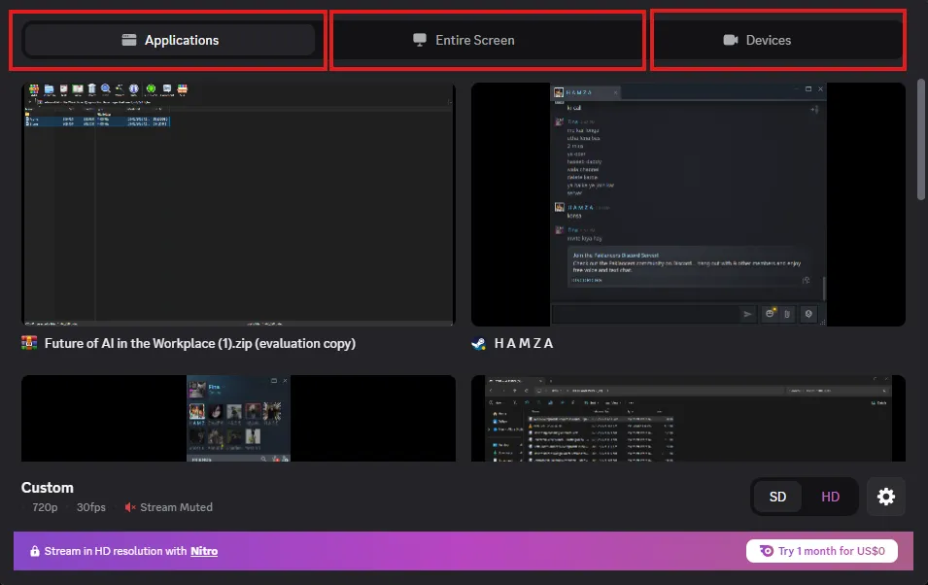Image resolution: width=928 pixels, height=585 pixels.
Task: Click the window icon on Applications tab
Action: (129, 40)
